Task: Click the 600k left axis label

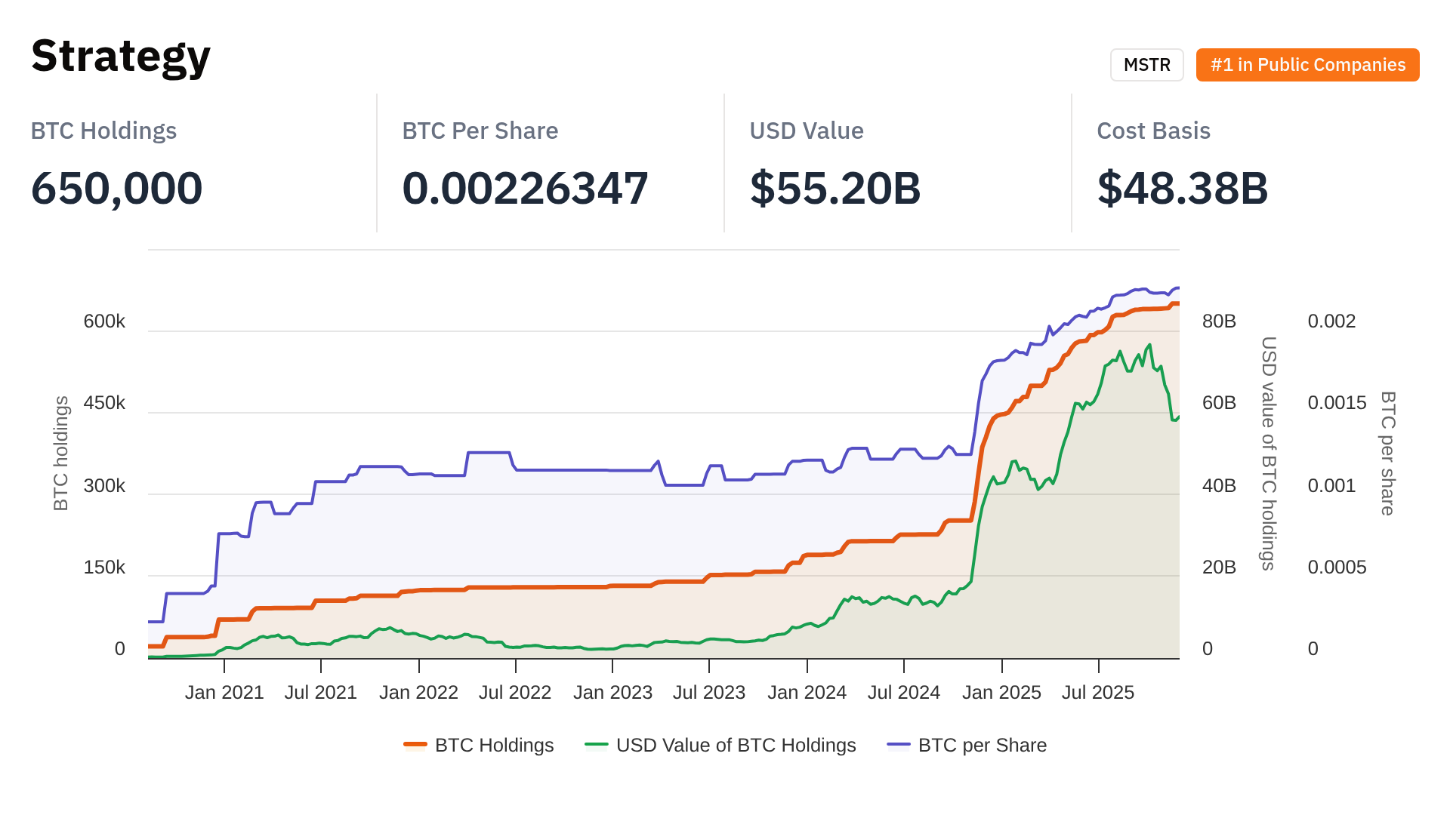Action: 104,321
